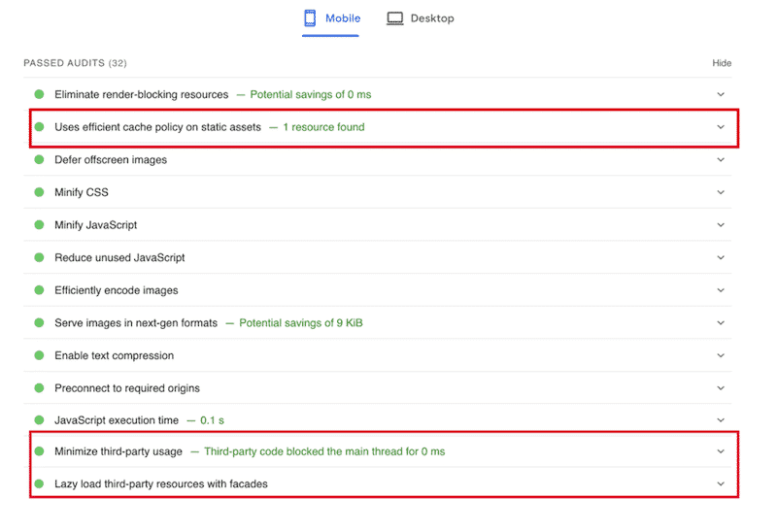This screenshot has width=777, height=532.
Task: Click '1 resource found' text
Action: point(323,127)
